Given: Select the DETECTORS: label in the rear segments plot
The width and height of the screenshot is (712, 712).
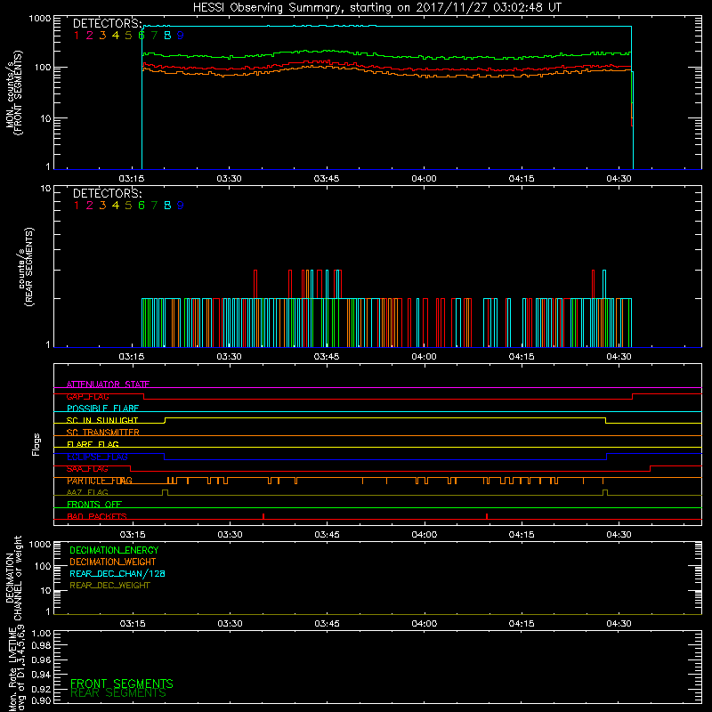Looking at the screenshot, I should tap(108, 194).
